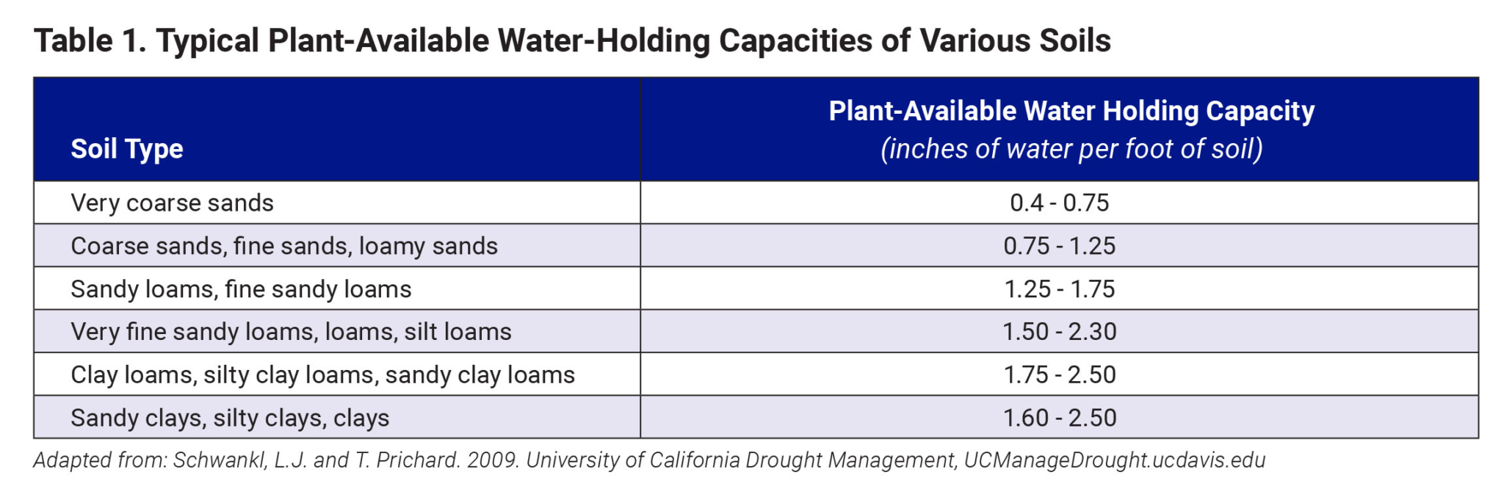Viewport: 1504px width, 489px height.
Task: Click the 0.75 - 1.25 capacity value
Action: (x=1059, y=246)
